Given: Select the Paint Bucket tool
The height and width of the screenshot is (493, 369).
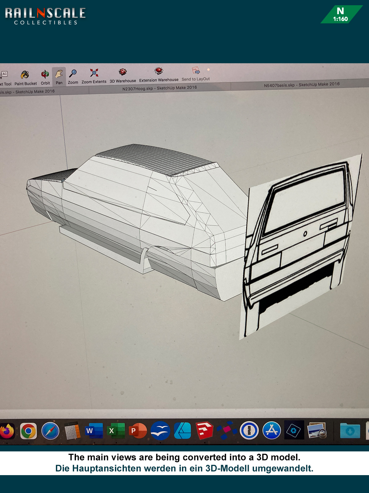Looking at the screenshot, I should 25,75.
